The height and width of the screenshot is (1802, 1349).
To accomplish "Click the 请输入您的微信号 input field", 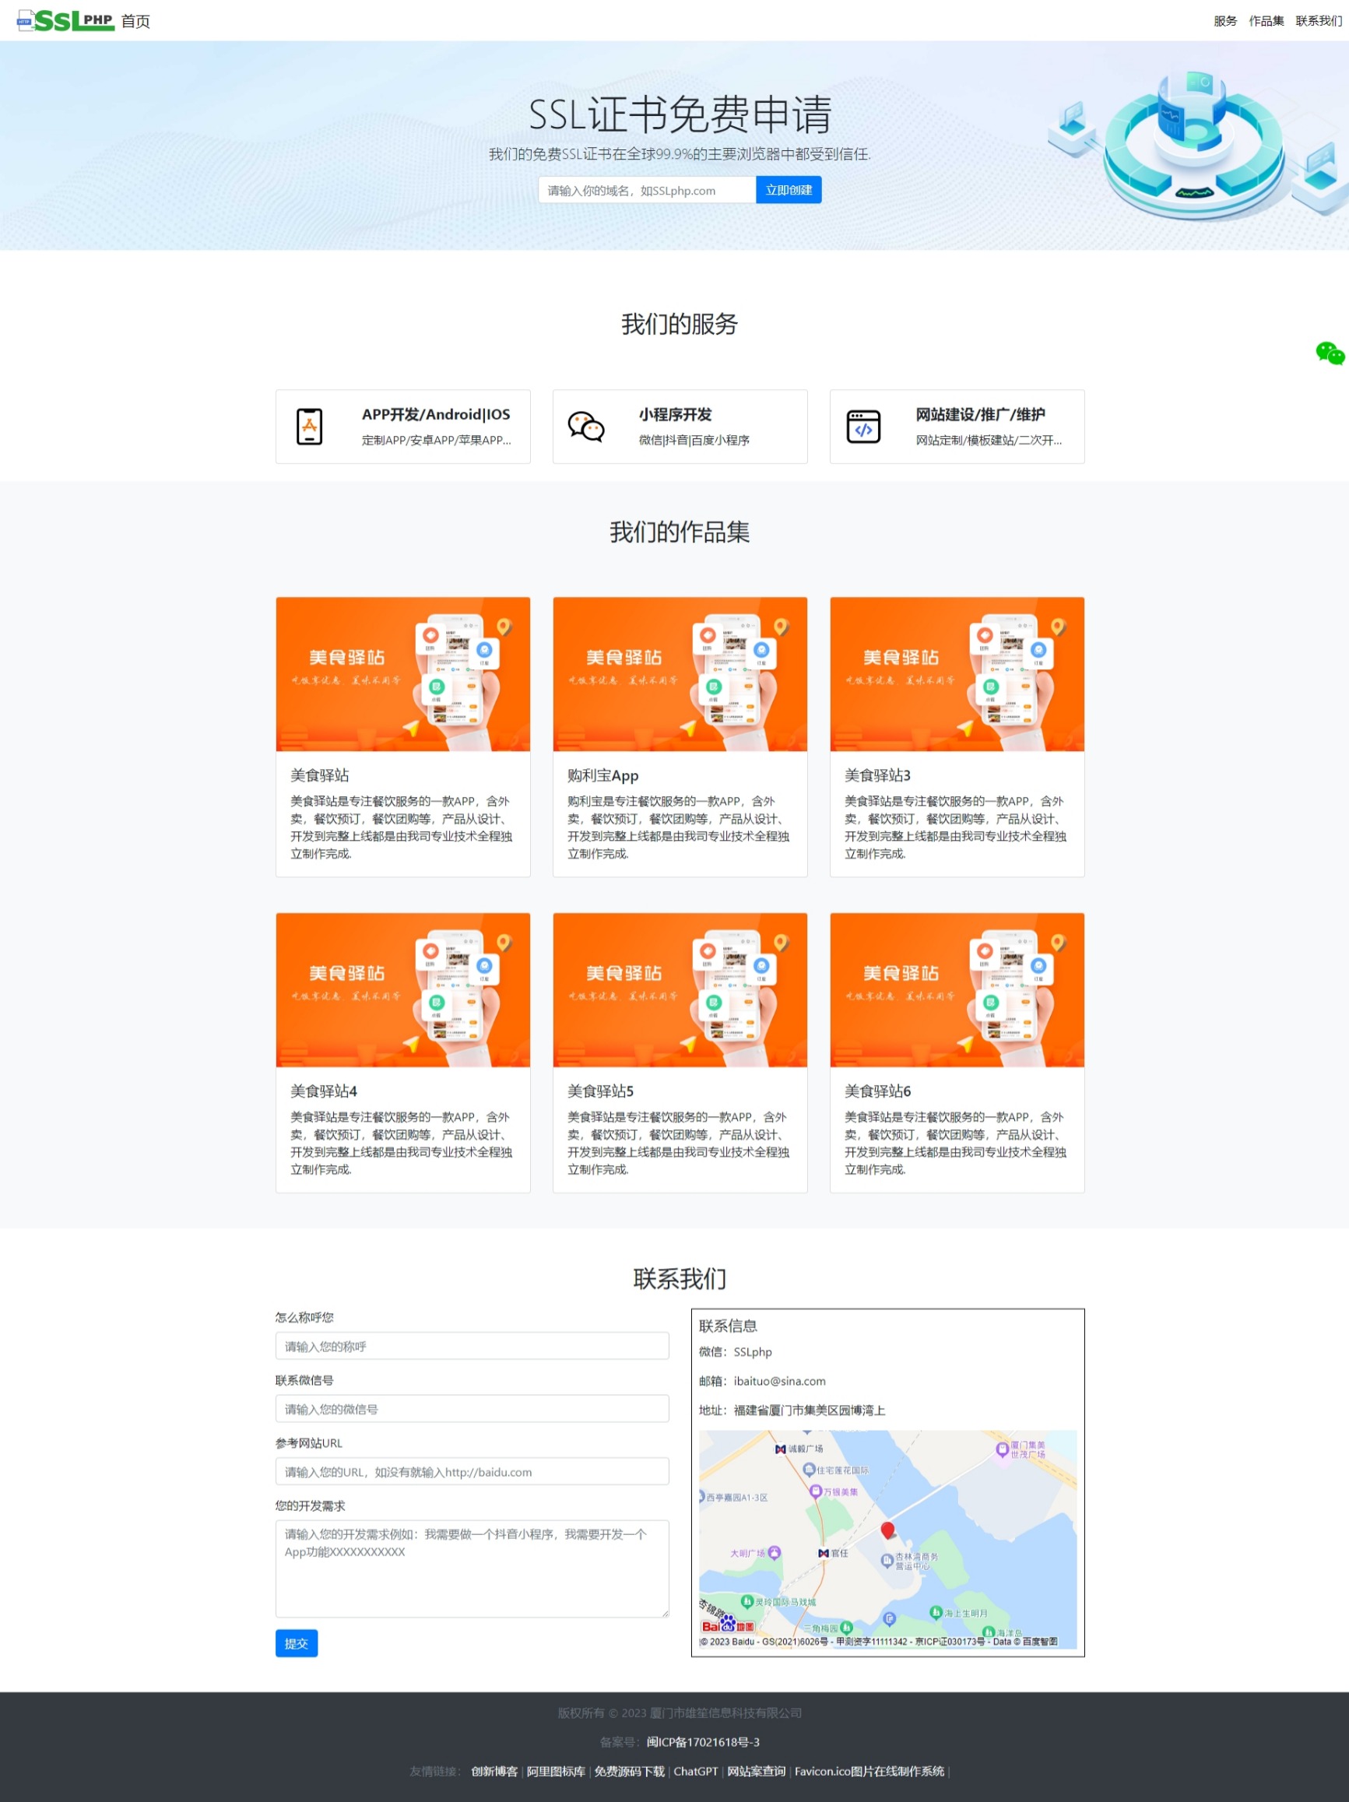I will [x=473, y=1409].
